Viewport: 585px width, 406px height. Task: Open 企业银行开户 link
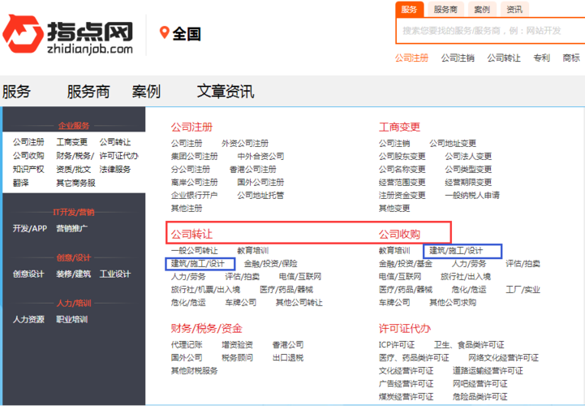click(195, 195)
